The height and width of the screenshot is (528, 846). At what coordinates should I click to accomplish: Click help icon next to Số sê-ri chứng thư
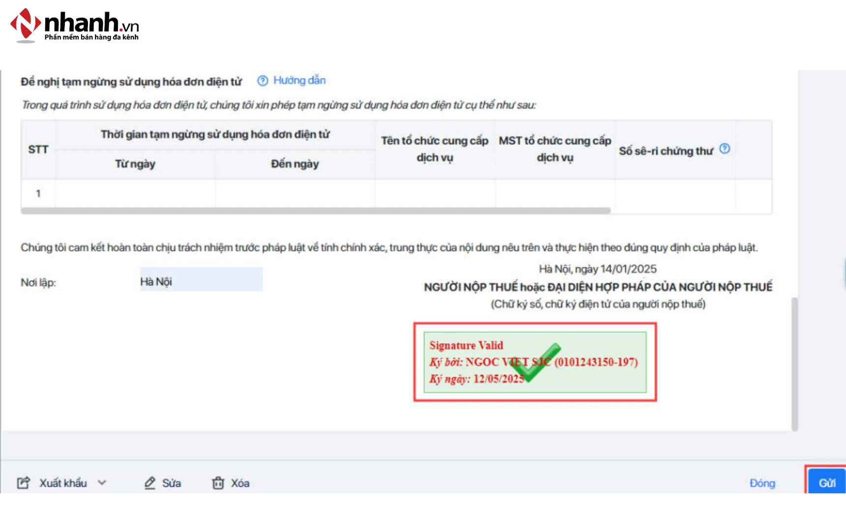pyautogui.click(x=725, y=149)
